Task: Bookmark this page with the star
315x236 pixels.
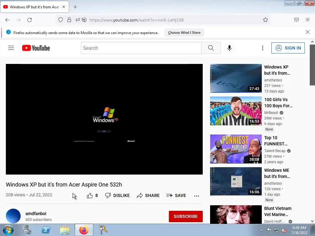Action: pyautogui.click(x=265, y=20)
